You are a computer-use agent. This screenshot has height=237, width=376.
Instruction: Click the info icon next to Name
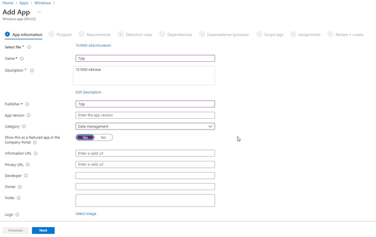coord(22,59)
